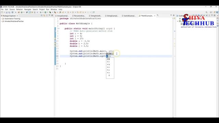Maximize the Package Explorer panel
The height and width of the screenshot is (123, 219).
coord(52,15)
